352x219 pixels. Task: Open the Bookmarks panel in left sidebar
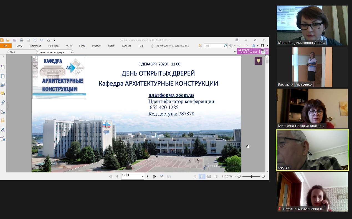coord(3,67)
